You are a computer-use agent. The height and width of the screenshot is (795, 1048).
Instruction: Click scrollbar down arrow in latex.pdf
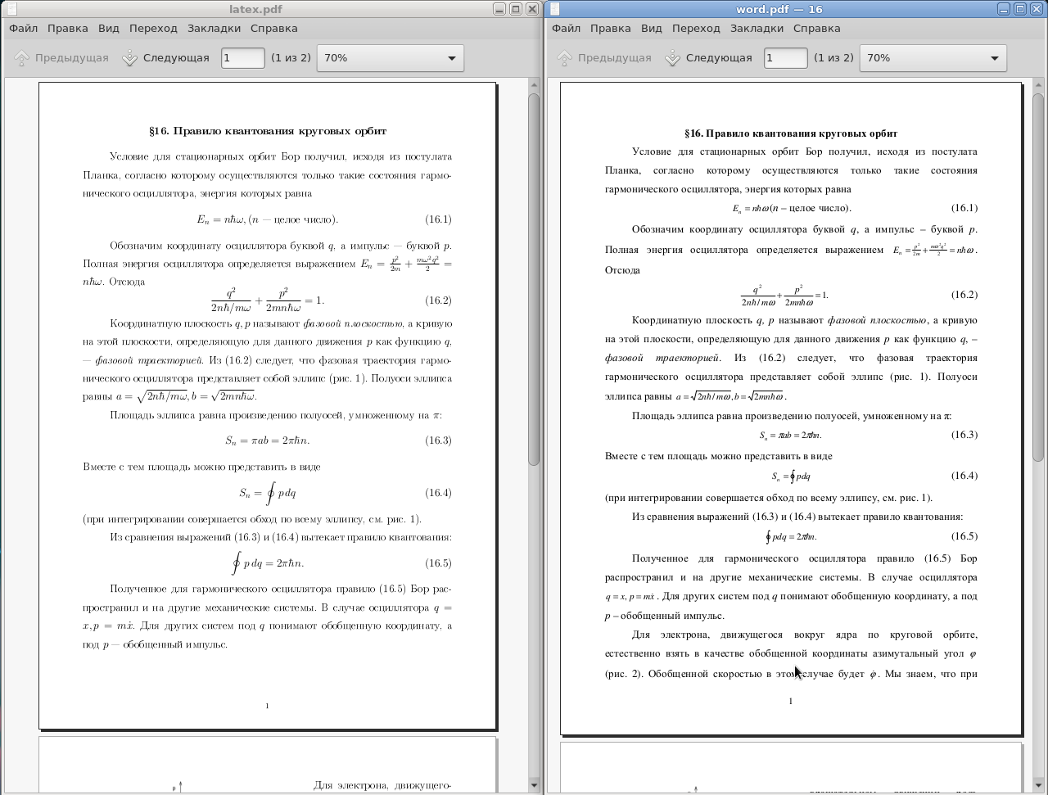pyautogui.click(x=534, y=785)
